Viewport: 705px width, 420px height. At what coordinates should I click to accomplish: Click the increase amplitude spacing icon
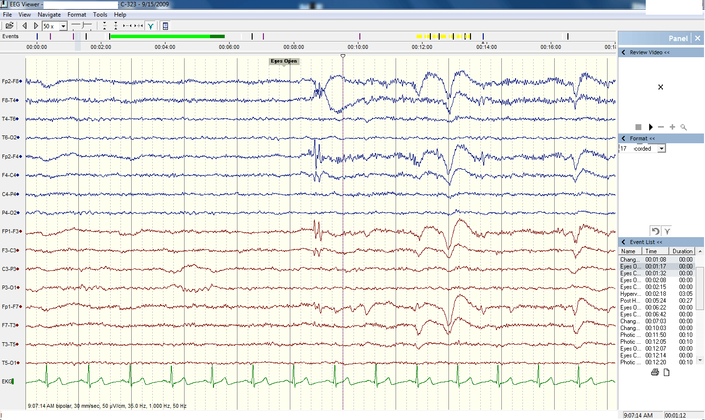coord(116,26)
